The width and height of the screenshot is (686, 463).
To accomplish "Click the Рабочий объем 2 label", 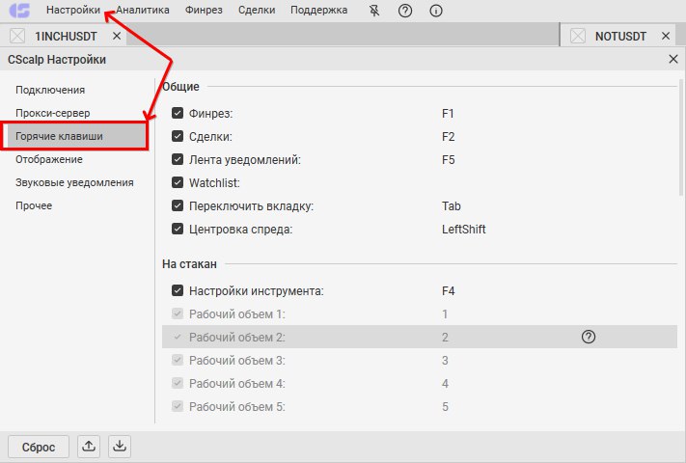I will pyautogui.click(x=236, y=337).
